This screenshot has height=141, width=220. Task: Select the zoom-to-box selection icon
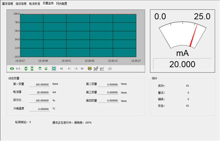[x=54, y=69]
